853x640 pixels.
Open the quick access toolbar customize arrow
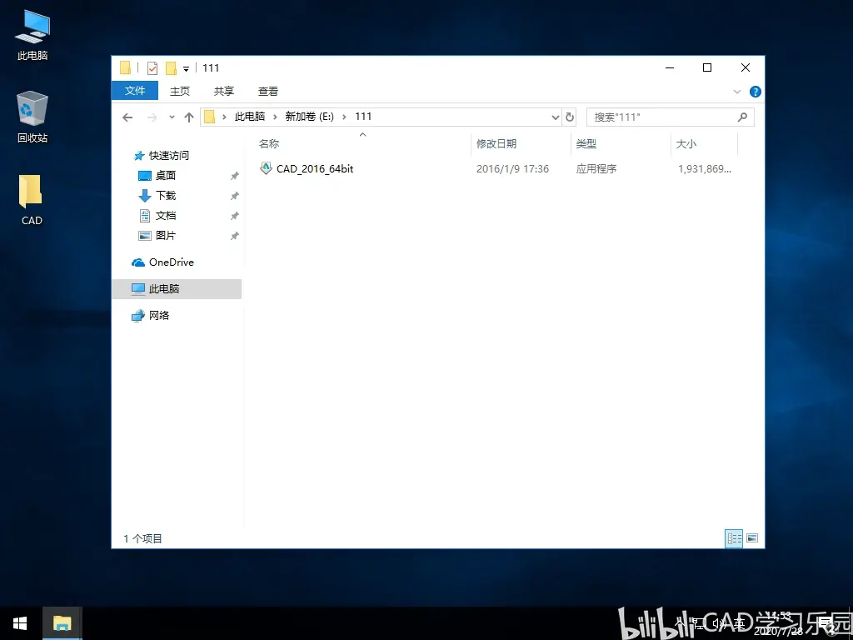click(x=186, y=68)
